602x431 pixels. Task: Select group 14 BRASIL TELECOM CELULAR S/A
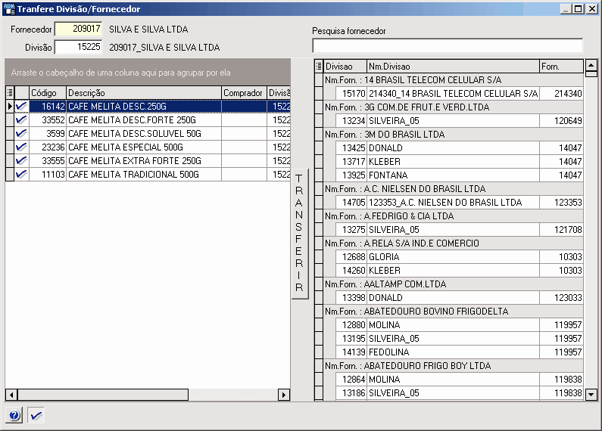453,79
